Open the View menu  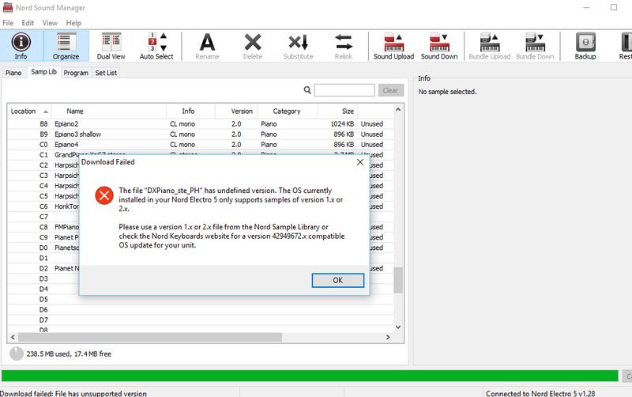[x=50, y=23]
